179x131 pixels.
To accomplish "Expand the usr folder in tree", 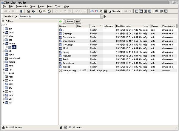I will (4, 98).
